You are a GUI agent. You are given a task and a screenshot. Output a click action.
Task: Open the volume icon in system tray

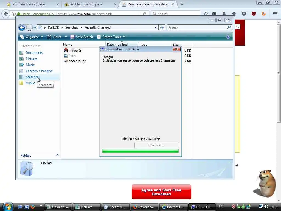(266, 207)
